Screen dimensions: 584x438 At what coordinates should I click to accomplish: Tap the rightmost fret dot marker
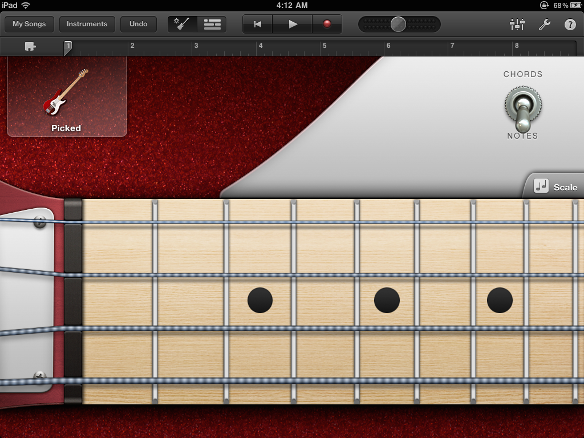(500, 300)
